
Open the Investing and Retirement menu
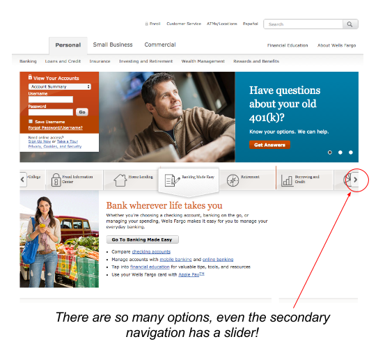tap(146, 61)
